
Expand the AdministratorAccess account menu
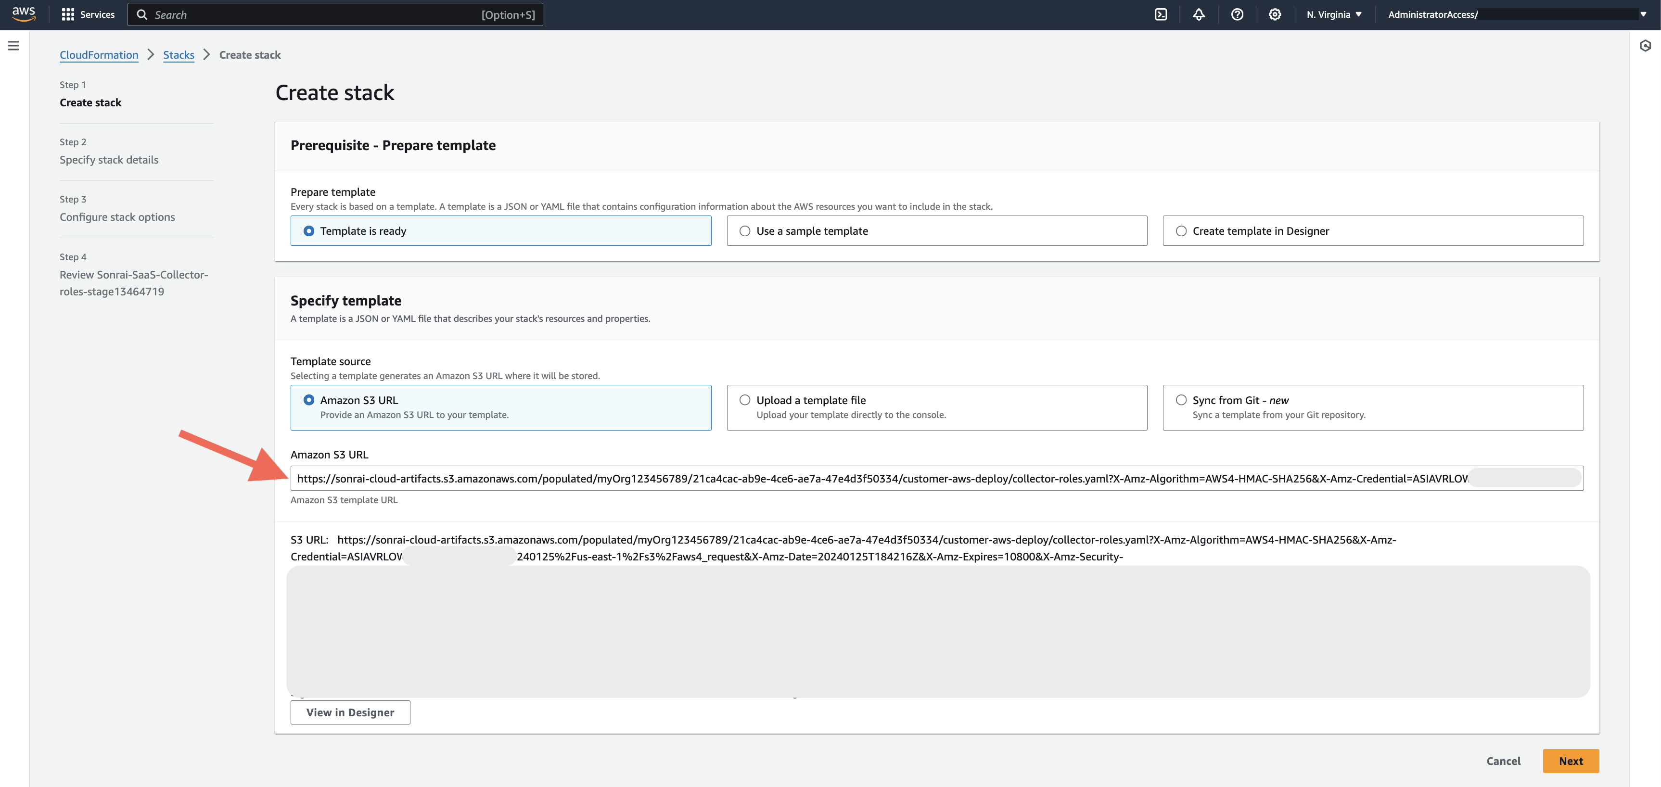point(1517,14)
